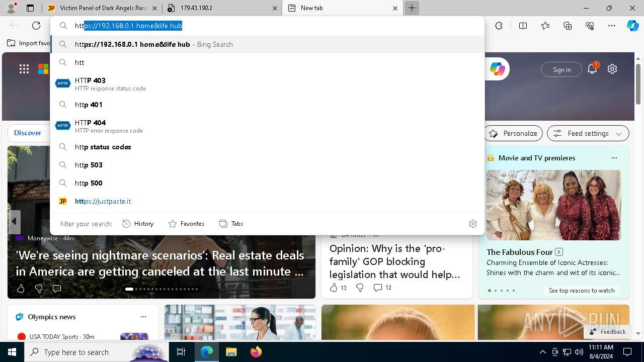The height and width of the screenshot is (362, 644).
Task: Toggle the Split screen icon
Action: click(x=523, y=26)
